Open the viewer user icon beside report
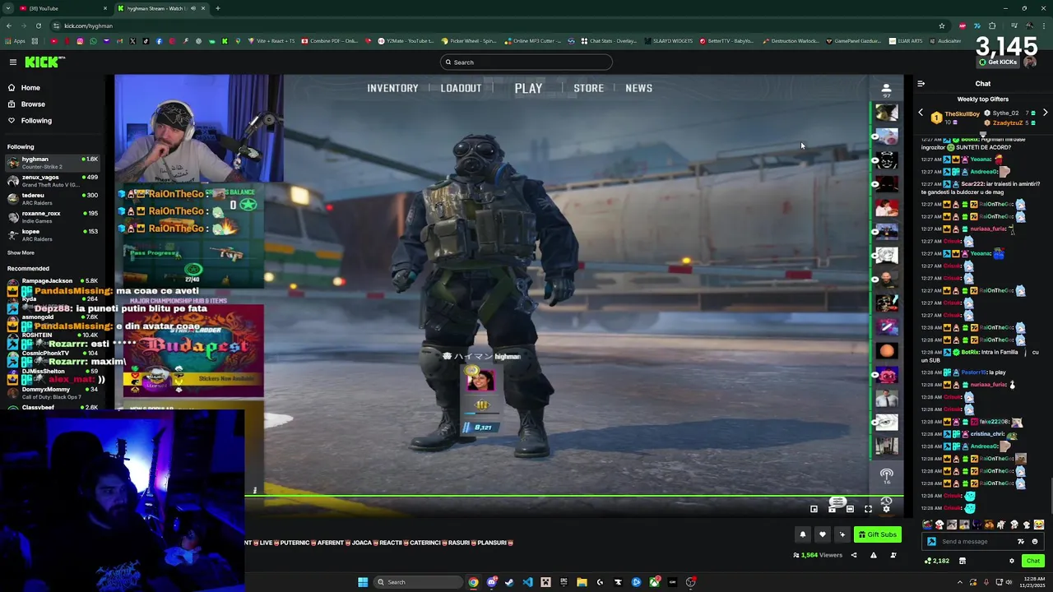The height and width of the screenshot is (592, 1053). coord(893,555)
